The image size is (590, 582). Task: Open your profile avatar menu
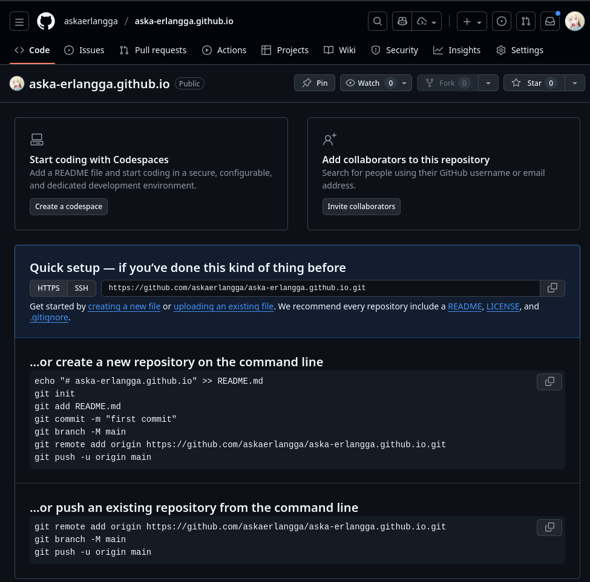[574, 21]
